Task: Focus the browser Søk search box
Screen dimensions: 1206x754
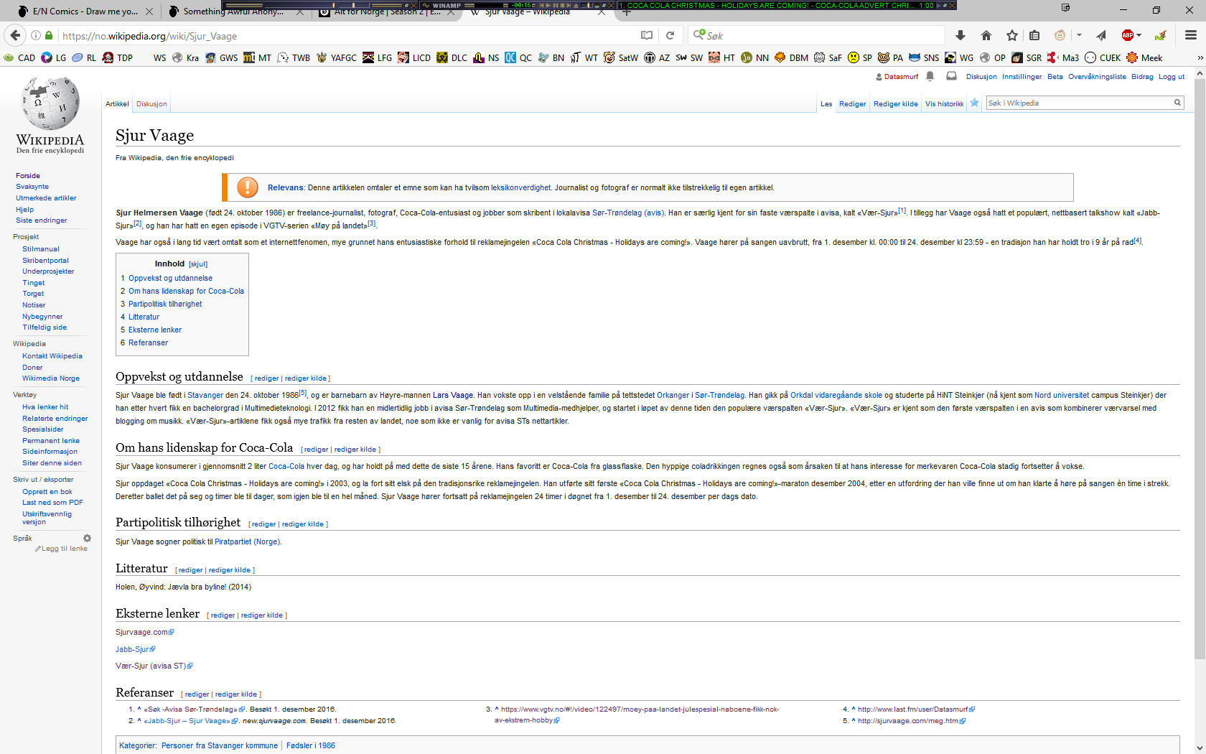Action: point(817,35)
